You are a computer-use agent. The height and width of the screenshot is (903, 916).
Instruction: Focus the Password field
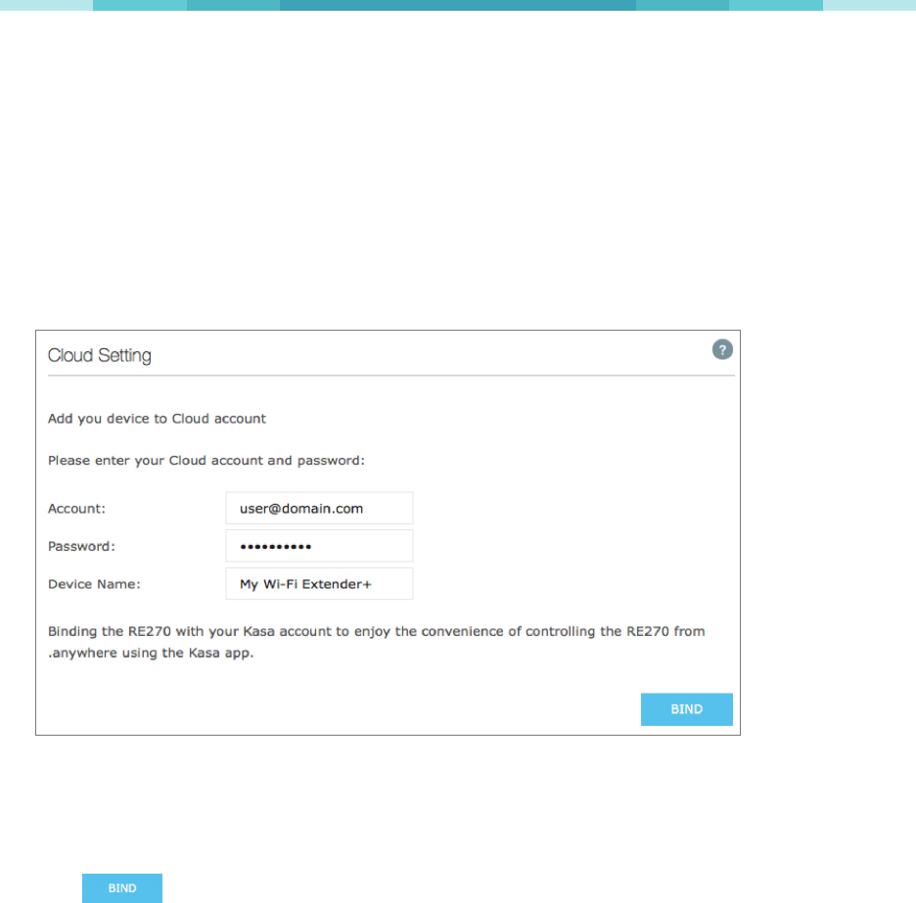click(x=319, y=546)
